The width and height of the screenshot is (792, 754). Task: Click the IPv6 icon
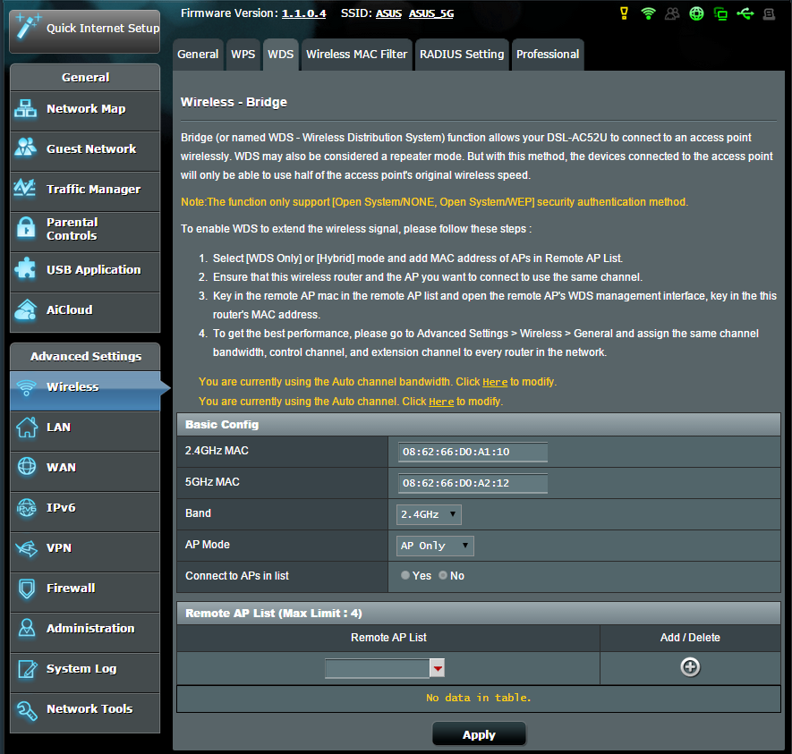(26, 507)
